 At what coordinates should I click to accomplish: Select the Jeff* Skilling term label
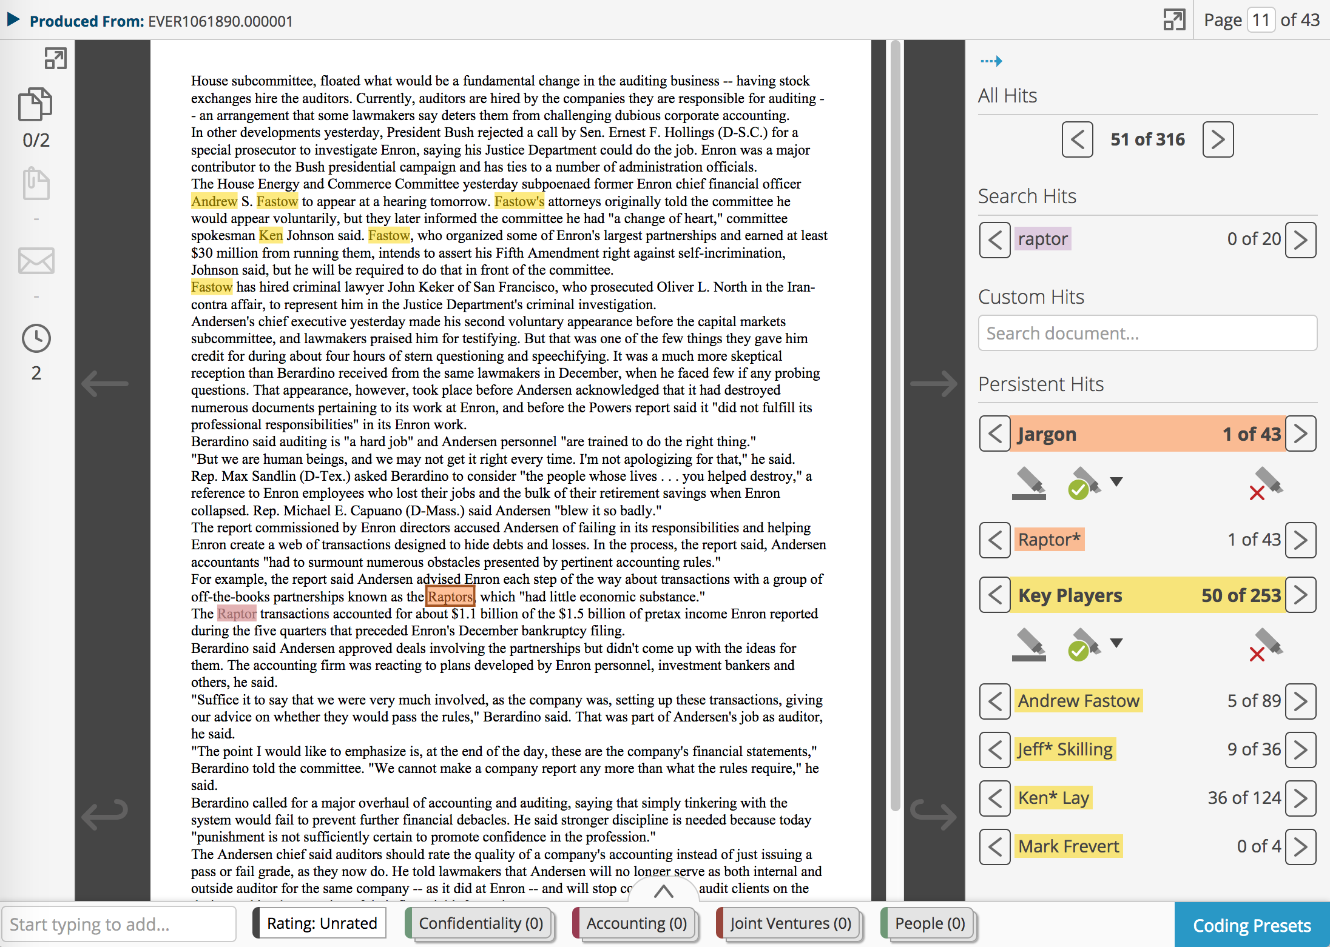(1065, 749)
